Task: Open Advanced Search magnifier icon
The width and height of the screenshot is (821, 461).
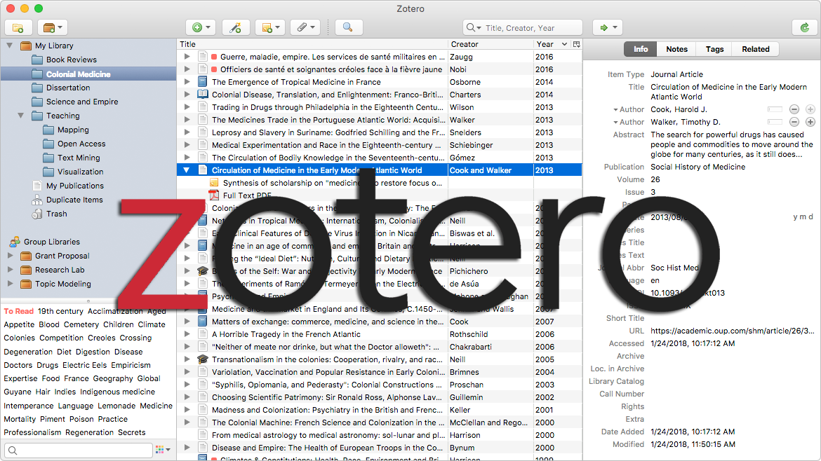Action: tap(347, 28)
